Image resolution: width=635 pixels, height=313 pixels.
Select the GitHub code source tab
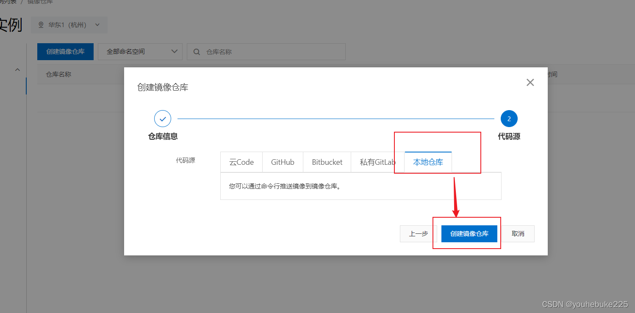click(283, 162)
